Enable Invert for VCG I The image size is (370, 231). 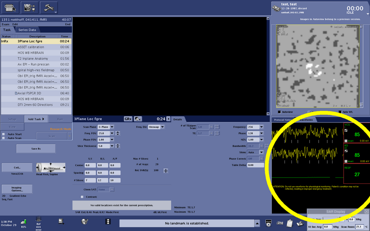346,141
